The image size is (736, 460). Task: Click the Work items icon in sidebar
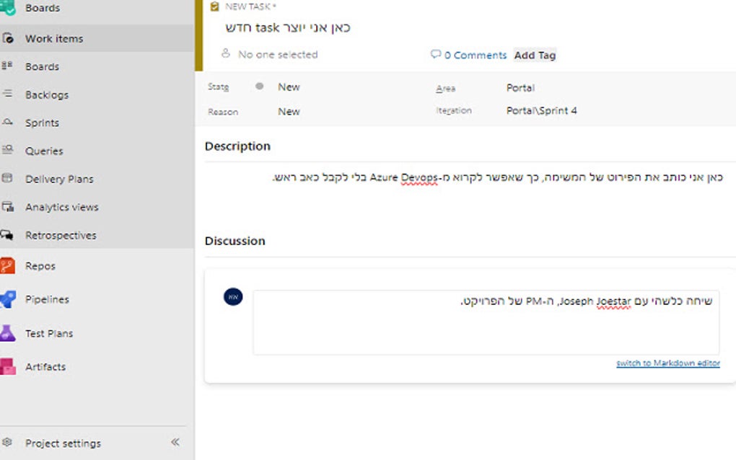(8, 39)
